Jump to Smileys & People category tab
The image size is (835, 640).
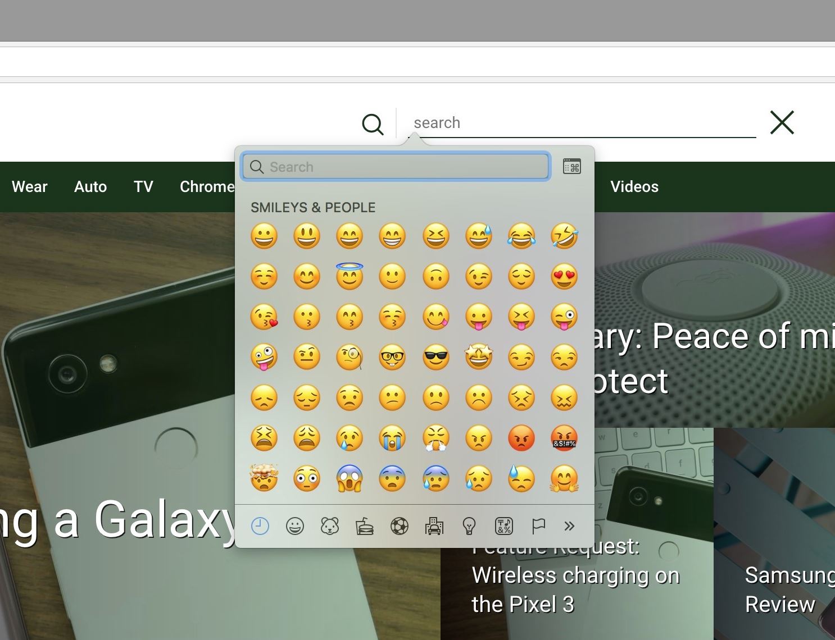click(295, 526)
